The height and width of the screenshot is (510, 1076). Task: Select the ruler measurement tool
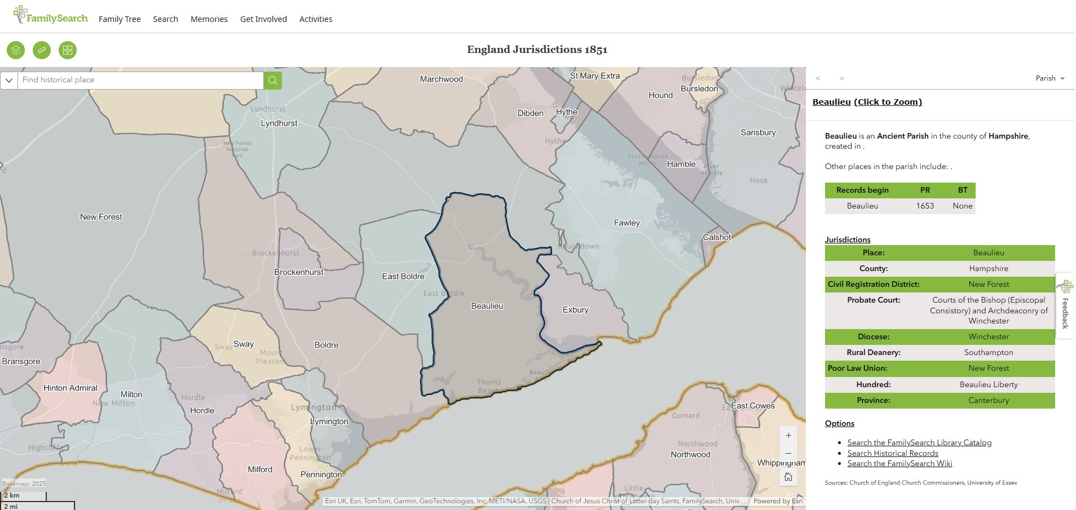42,50
